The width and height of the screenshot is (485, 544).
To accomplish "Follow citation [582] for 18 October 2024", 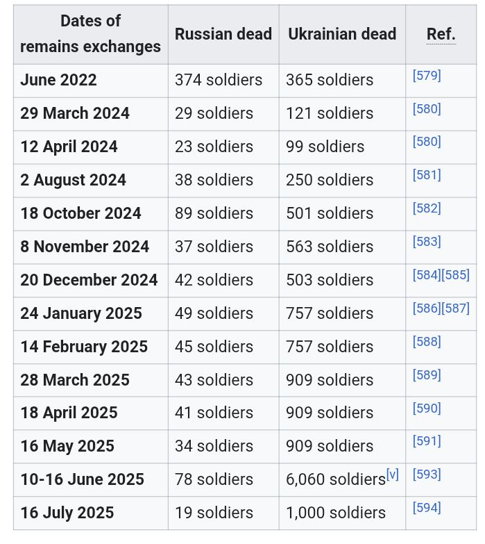I will [427, 208].
